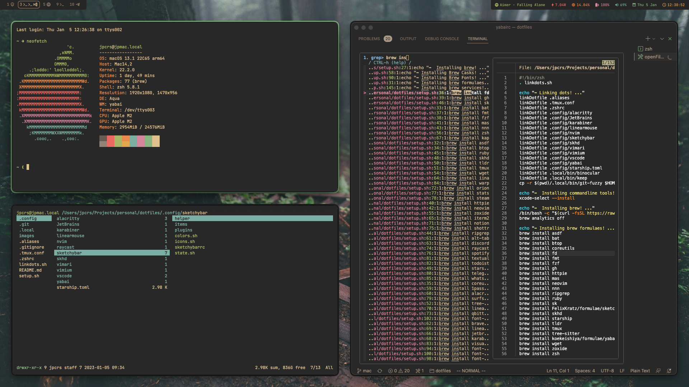The width and height of the screenshot is (689, 387).
Task: Click the Synchronize Changes icon in status bar
Action: (380, 371)
